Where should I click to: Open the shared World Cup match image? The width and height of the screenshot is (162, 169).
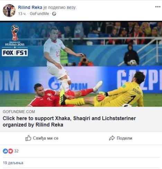81,64
